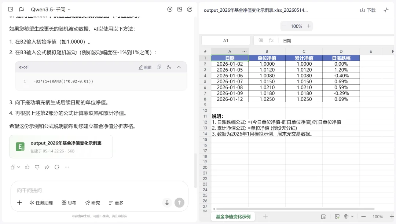Copy the assistant response
The image size is (396, 224).
pyautogui.click(x=13, y=167)
